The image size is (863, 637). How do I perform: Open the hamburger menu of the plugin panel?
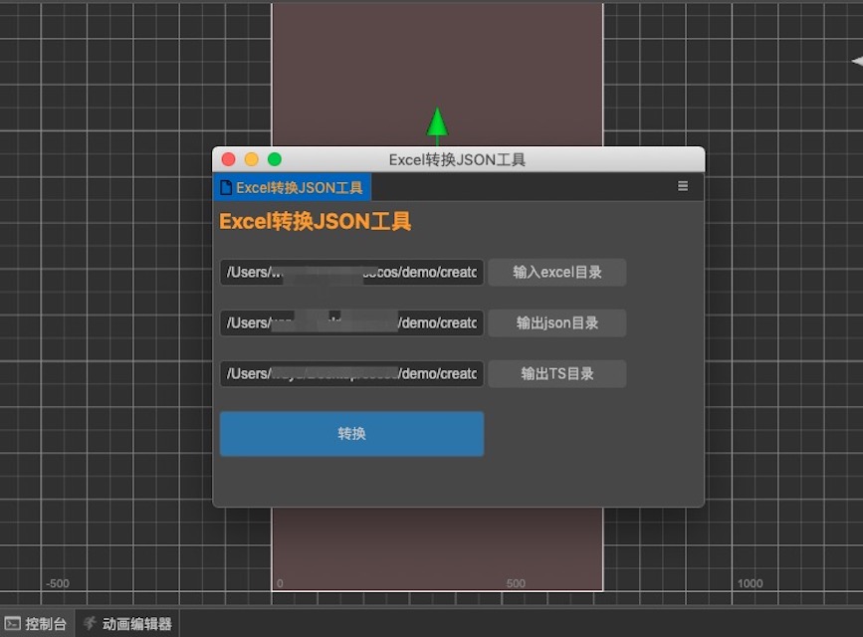tap(683, 185)
